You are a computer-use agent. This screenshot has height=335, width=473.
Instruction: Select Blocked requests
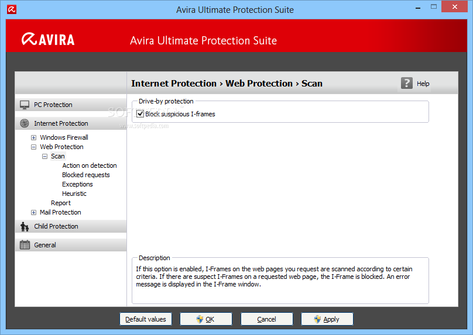click(x=85, y=175)
